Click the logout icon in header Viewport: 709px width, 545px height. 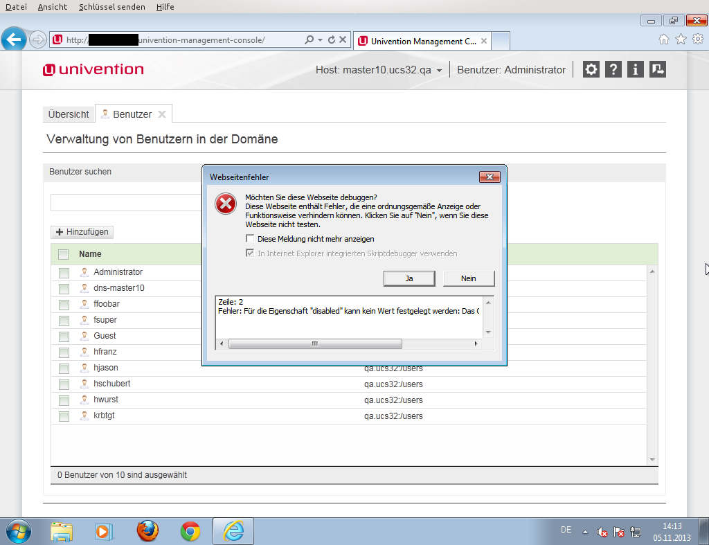coord(657,69)
